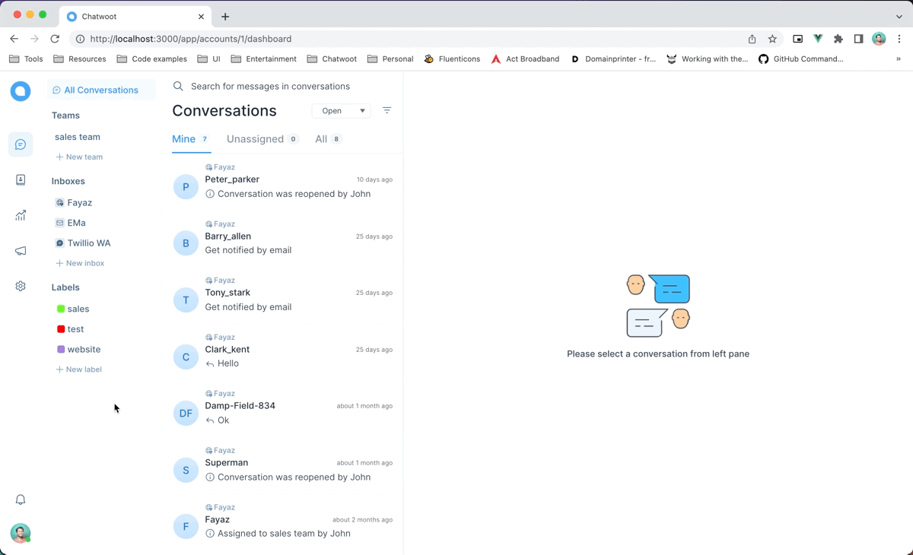The width and height of the screenshot is (913, 555).
Task: Open the user profile avatar
Action: (x=21, y=533)
